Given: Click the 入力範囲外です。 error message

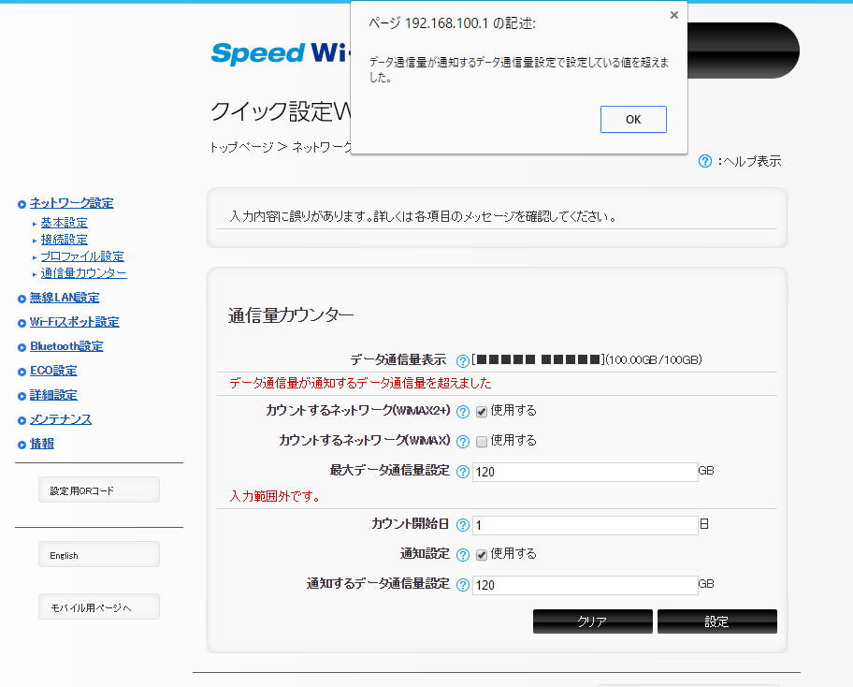Looking at the screenshot, I should [275, 496].
